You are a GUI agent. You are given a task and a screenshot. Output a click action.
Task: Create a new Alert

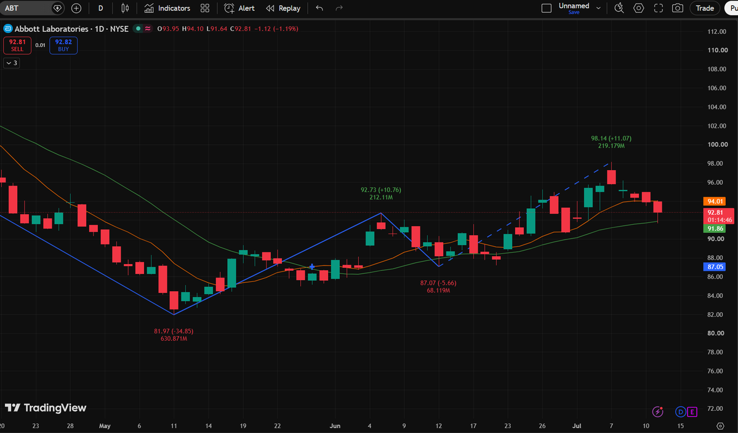pyautogui.click(x=239, y=8)
